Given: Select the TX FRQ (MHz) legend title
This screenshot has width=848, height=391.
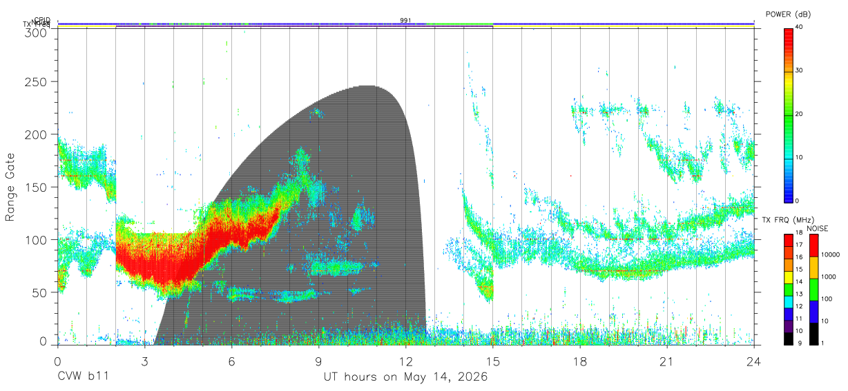Looking at the screenshot, I should click(x=788, y=220).
